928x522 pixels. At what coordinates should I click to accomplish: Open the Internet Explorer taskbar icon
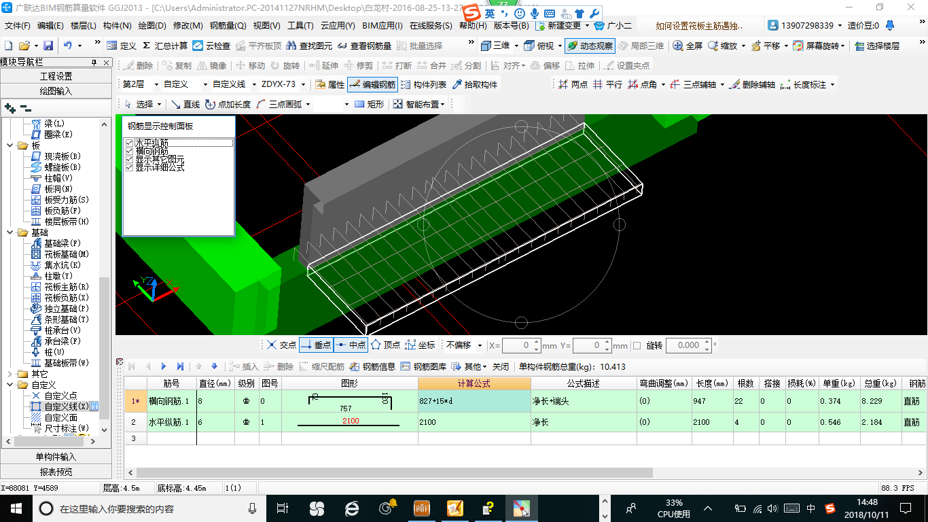point(352,508)
